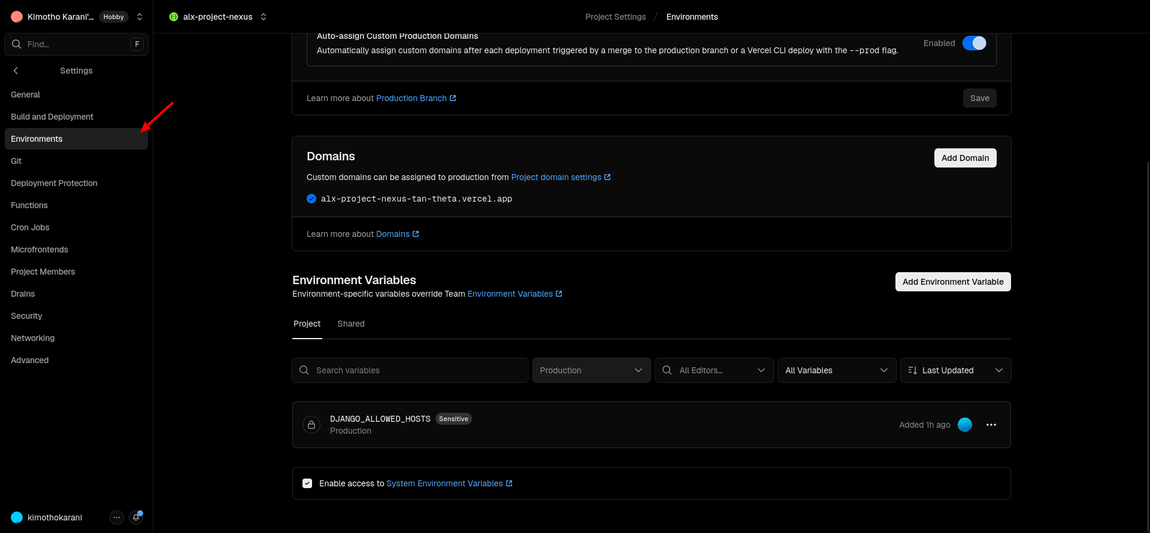Open the account options ellipsis button
The height and width of the screenshot is (533, 1150).
pos(117,517)
